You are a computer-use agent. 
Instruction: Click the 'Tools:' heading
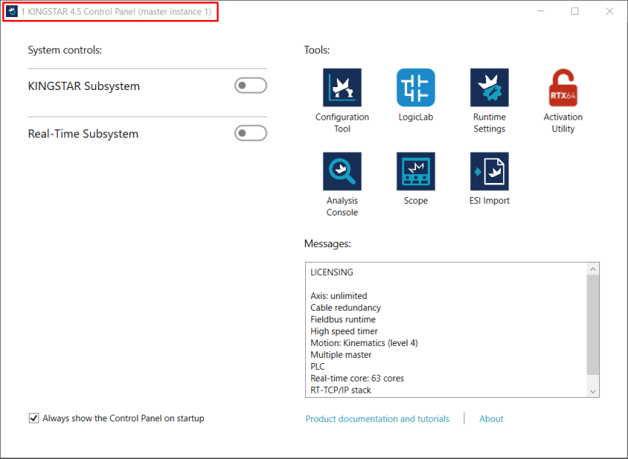pos(317,50)
